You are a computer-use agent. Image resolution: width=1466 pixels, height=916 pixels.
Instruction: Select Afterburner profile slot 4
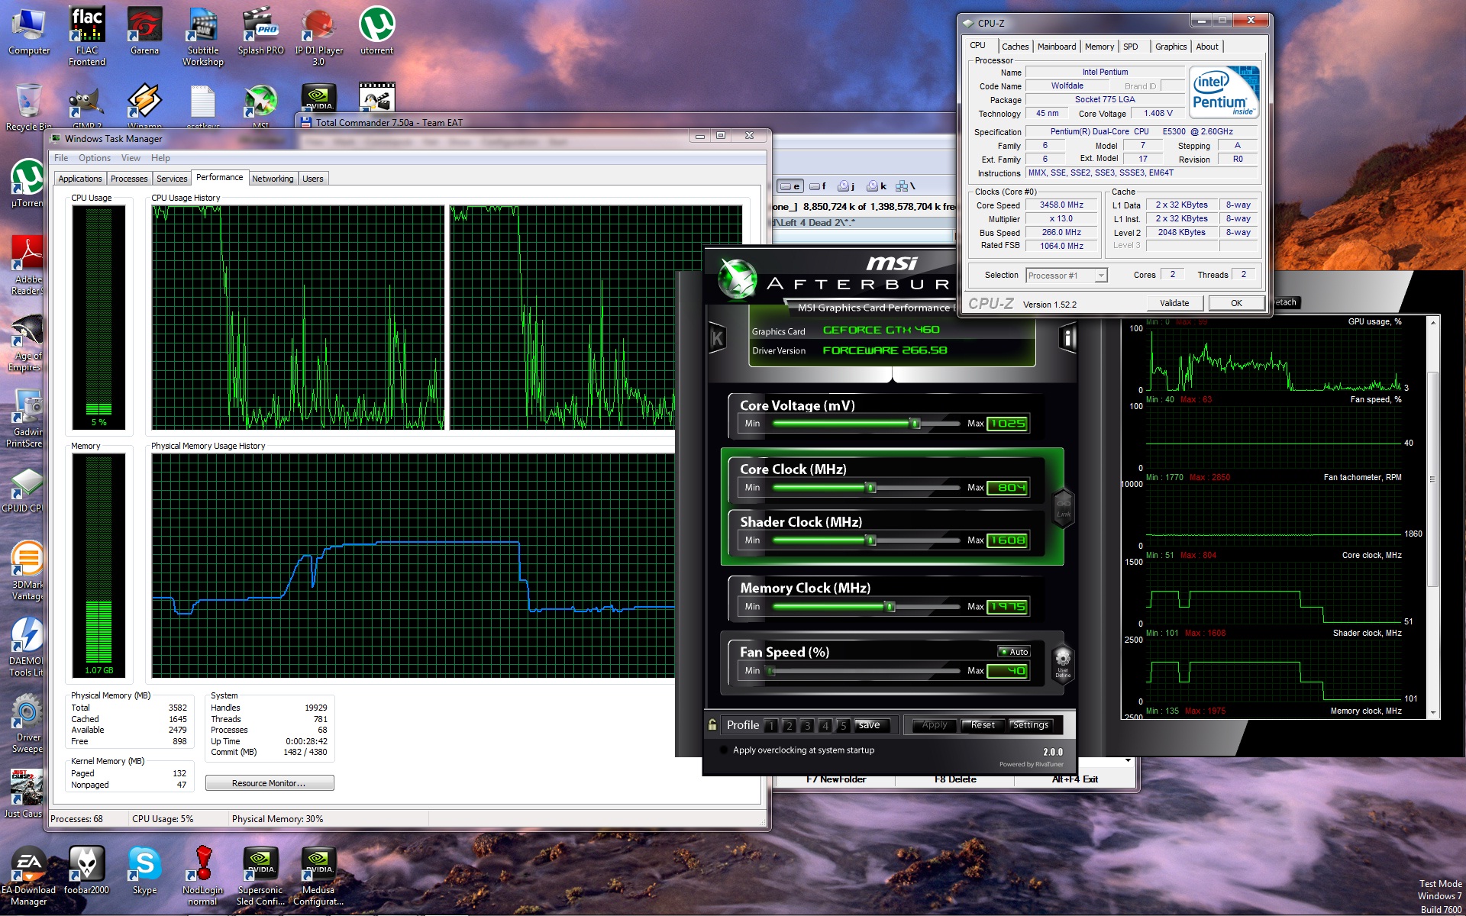(x=825, y=725)
